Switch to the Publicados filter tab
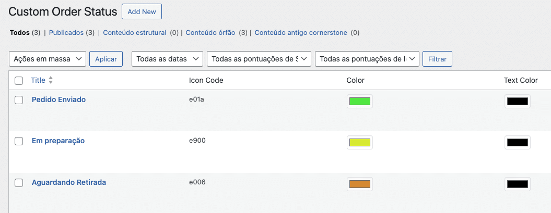The width and height of the screenshot is (551, 213). tap(66, 32)
